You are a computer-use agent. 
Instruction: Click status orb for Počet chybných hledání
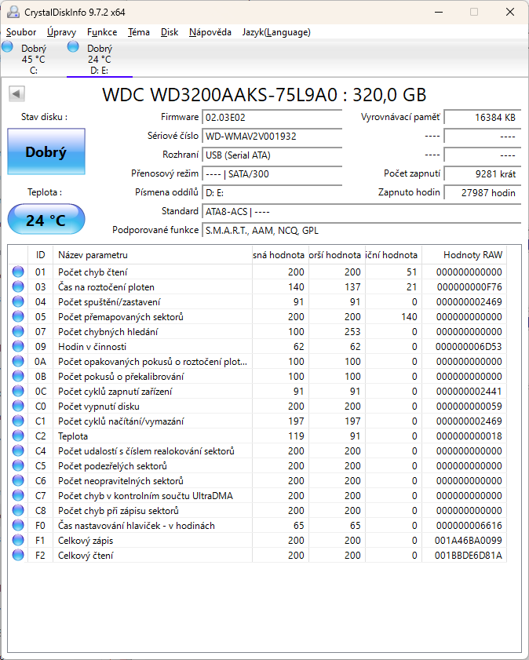coord(18,332)
